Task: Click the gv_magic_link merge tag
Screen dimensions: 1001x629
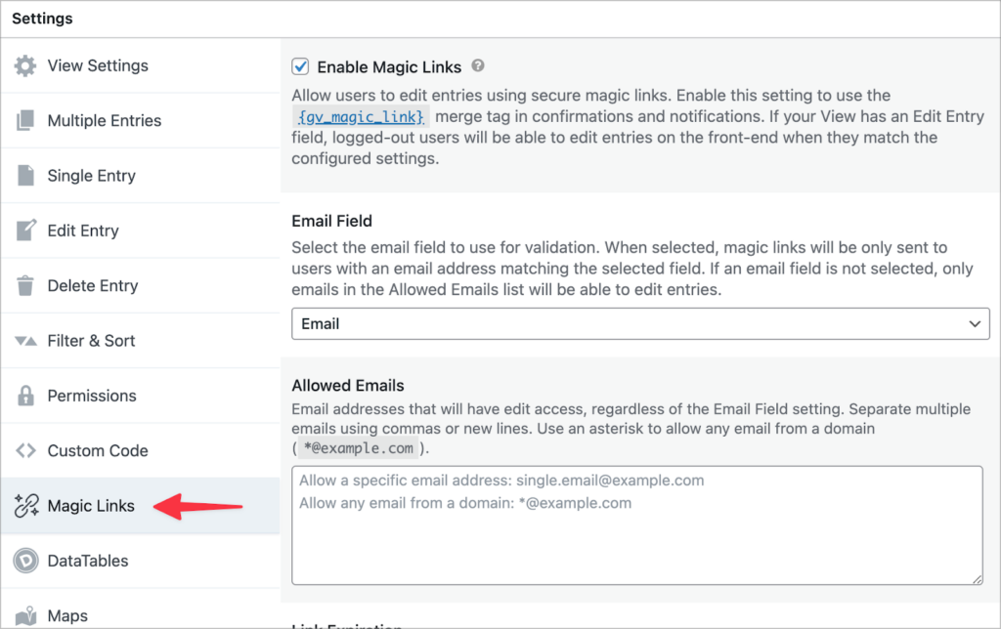Action: (x=359, y=117)
